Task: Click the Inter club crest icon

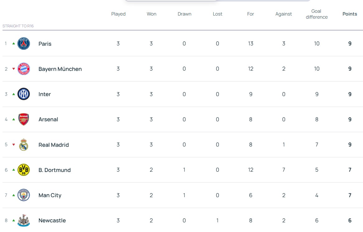Action: (x=24, y=94)
